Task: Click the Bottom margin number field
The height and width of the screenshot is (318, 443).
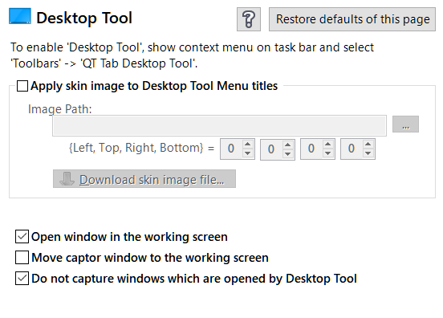Action: pos(352,149)
